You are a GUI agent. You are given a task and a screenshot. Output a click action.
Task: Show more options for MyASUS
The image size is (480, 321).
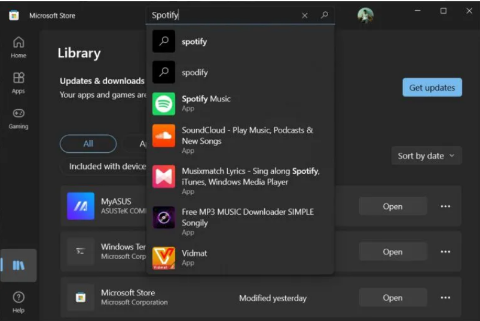(445, 206)
